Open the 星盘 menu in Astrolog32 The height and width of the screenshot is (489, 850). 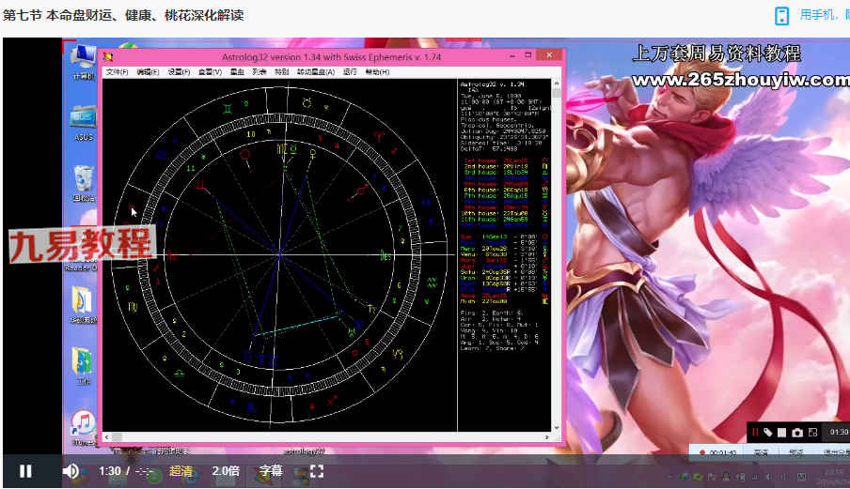pyautogui.click(x=237, y=72)
